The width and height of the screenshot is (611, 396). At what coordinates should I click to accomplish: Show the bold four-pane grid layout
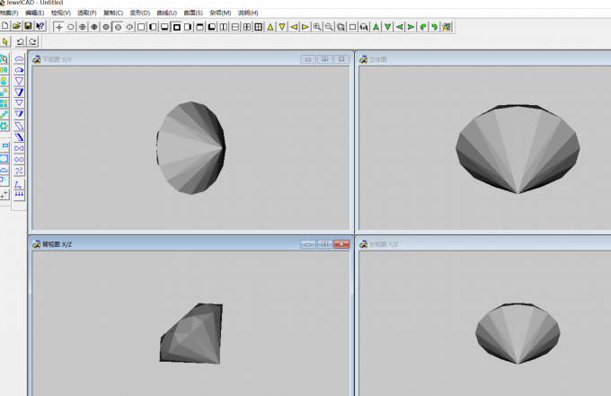tap(259, 27)
